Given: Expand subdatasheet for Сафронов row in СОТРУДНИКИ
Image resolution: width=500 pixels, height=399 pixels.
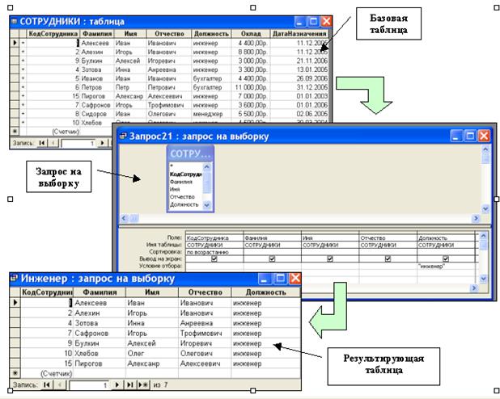Looking at the screenshot, I should click(23, 105).
